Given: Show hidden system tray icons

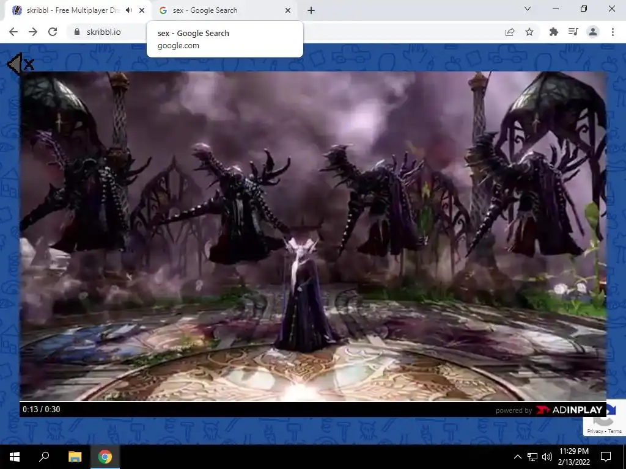Looking at the screenshot, I should click(x=517, y=457).
